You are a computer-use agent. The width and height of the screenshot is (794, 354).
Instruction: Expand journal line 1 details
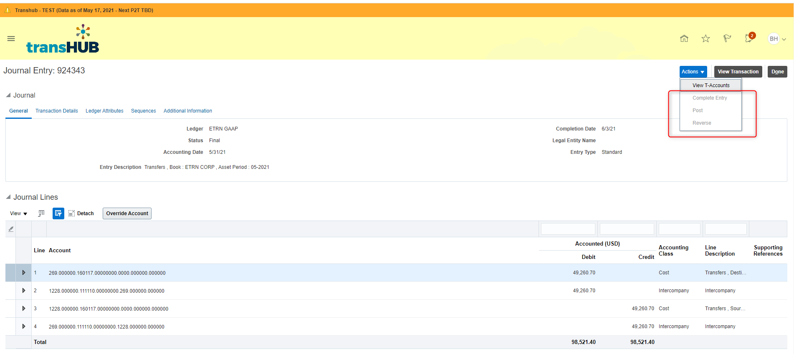coord(24,273)
